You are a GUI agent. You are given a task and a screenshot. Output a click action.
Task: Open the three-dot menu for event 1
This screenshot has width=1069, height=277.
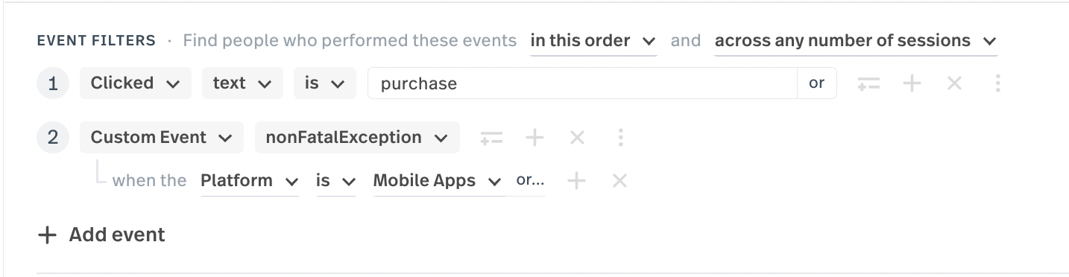click(x=997, y=83)
